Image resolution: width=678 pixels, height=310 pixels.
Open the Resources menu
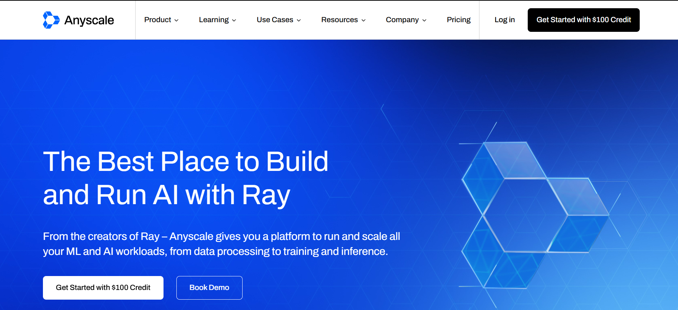[339, 20]
